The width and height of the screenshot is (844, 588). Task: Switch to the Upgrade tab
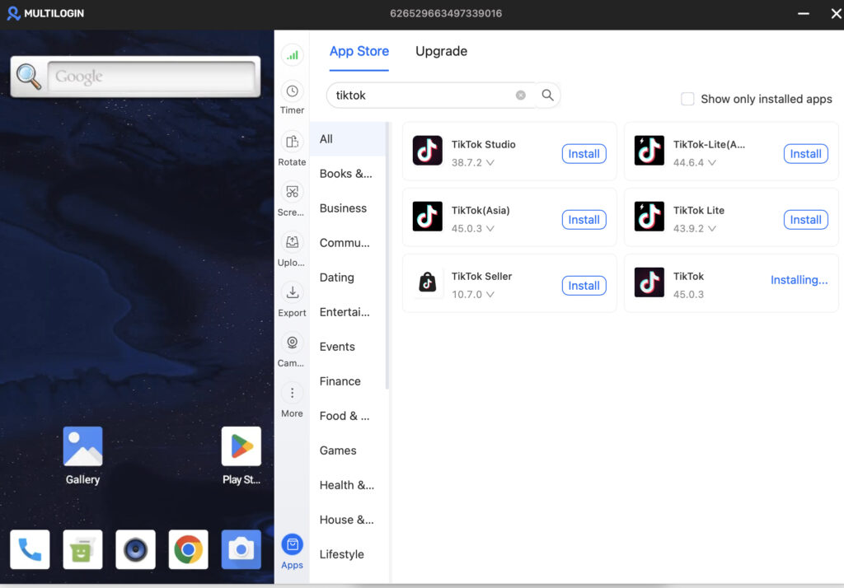441,51
